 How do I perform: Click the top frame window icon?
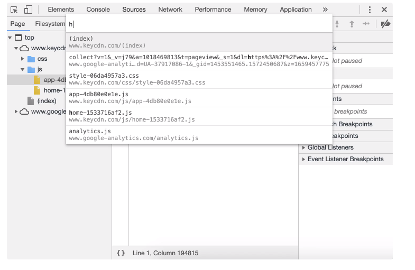coord(19,38)
